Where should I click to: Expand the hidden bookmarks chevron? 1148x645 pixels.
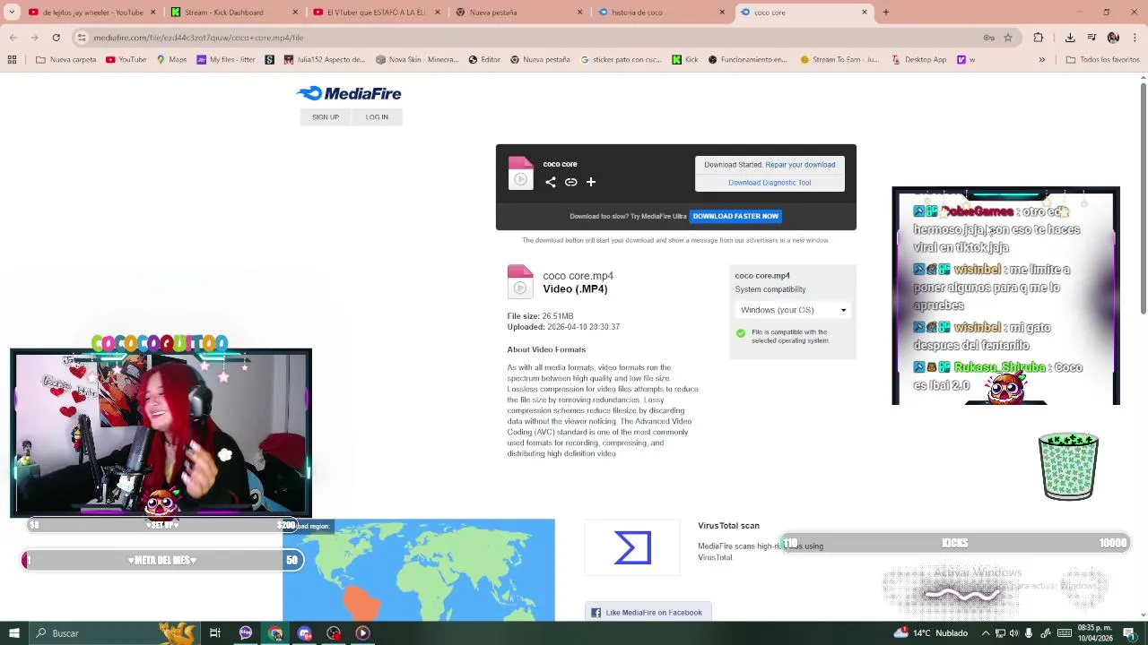[1041, 60]
